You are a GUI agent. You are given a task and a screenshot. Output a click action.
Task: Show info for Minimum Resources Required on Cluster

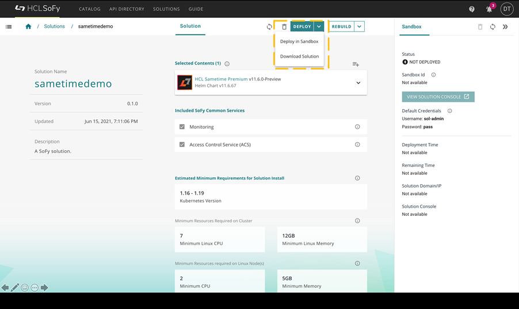(357, 221)
